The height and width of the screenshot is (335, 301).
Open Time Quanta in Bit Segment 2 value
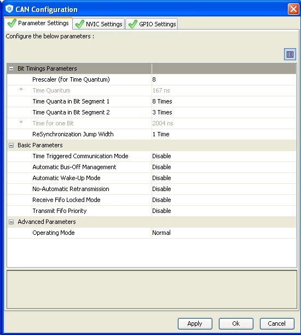click(224, 112)
